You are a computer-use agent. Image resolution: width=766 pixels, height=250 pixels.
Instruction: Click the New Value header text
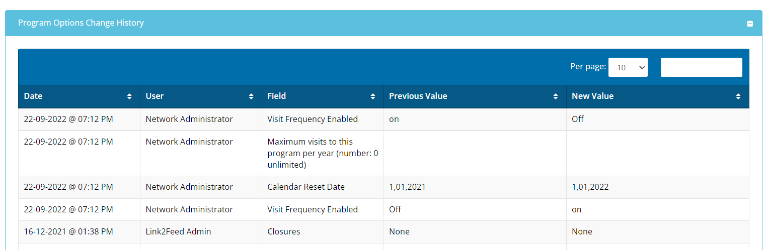(592, 96)
